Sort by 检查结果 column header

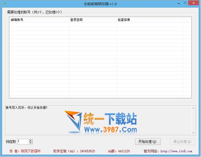click(x=150, y=20)
